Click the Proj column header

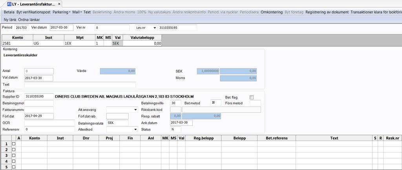[109, 138]
